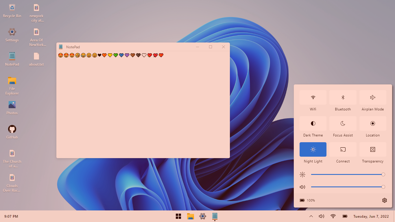Toggle Airplane Mode tile
Viewport: 395px width, 222px height.
373,97
